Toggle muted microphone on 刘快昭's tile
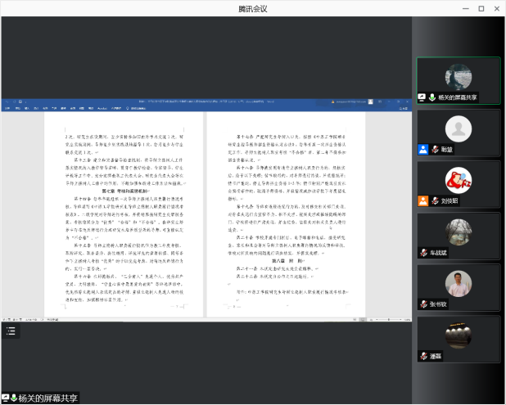 click(x=432, y=200)
